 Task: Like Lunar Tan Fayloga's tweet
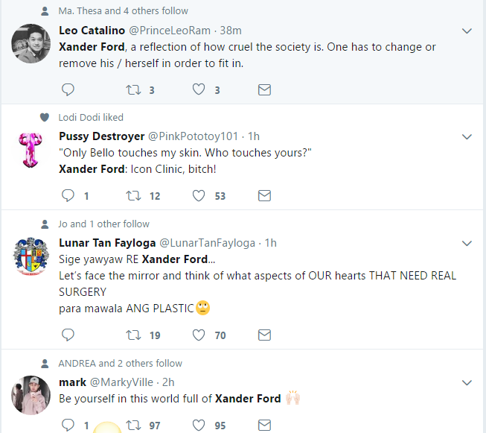coord(199,335)
